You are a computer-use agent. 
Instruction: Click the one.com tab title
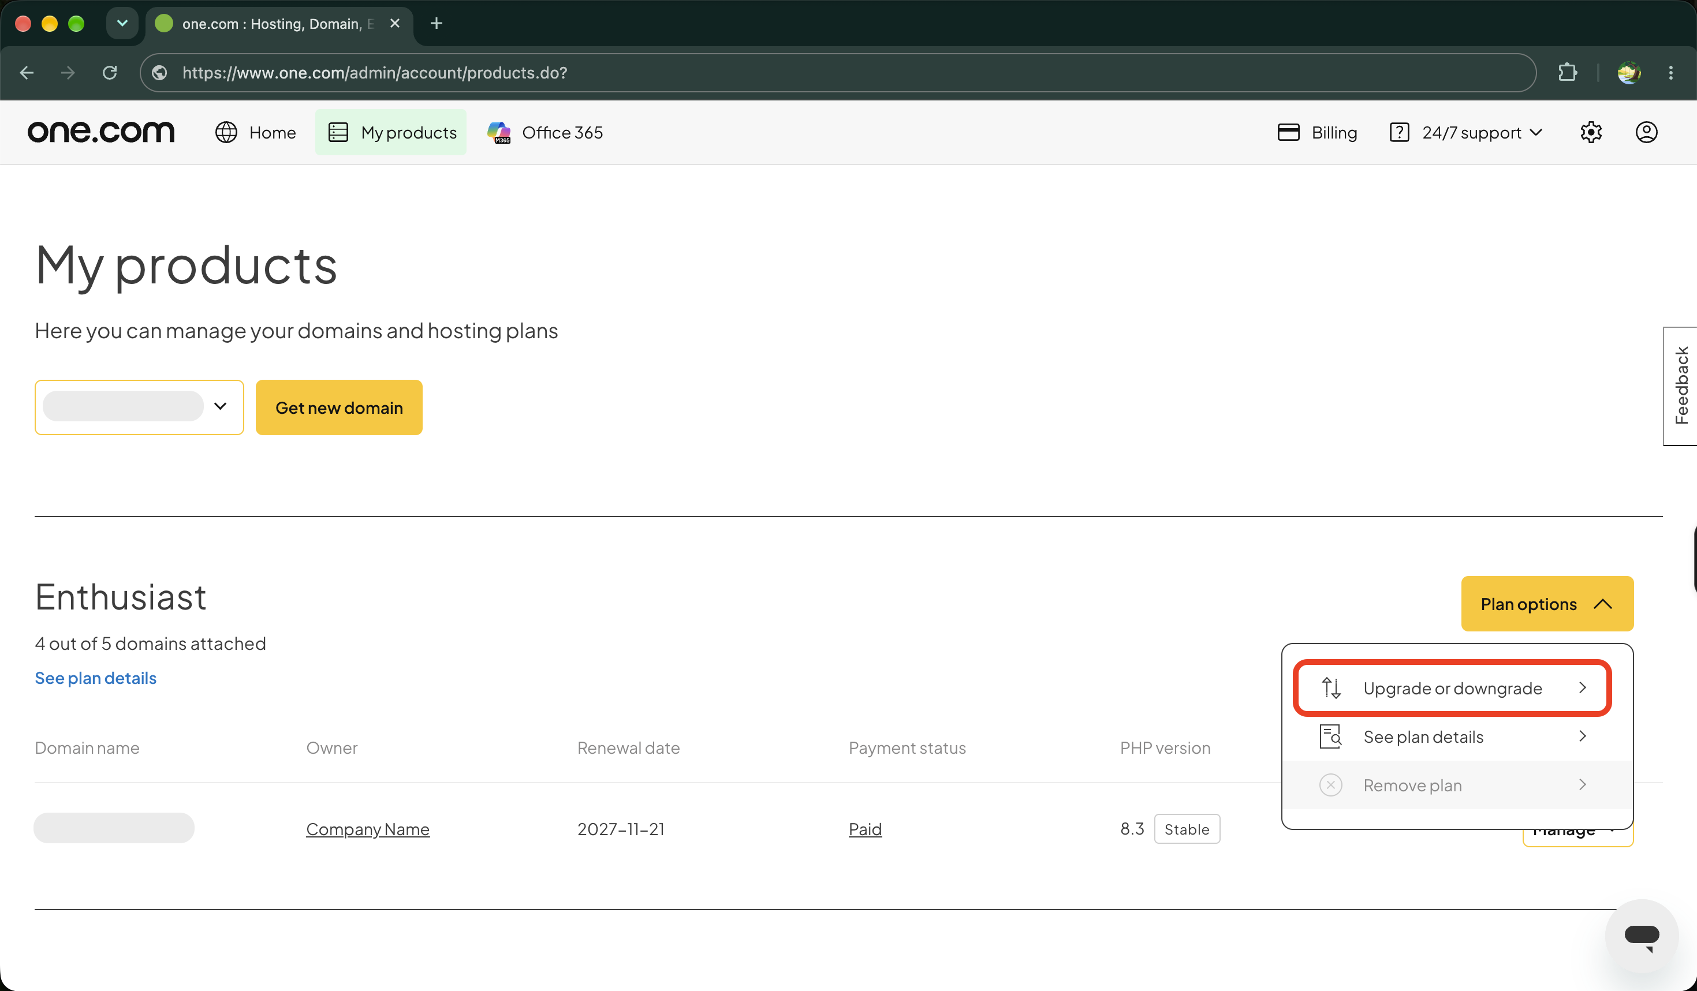pos(278,24)
